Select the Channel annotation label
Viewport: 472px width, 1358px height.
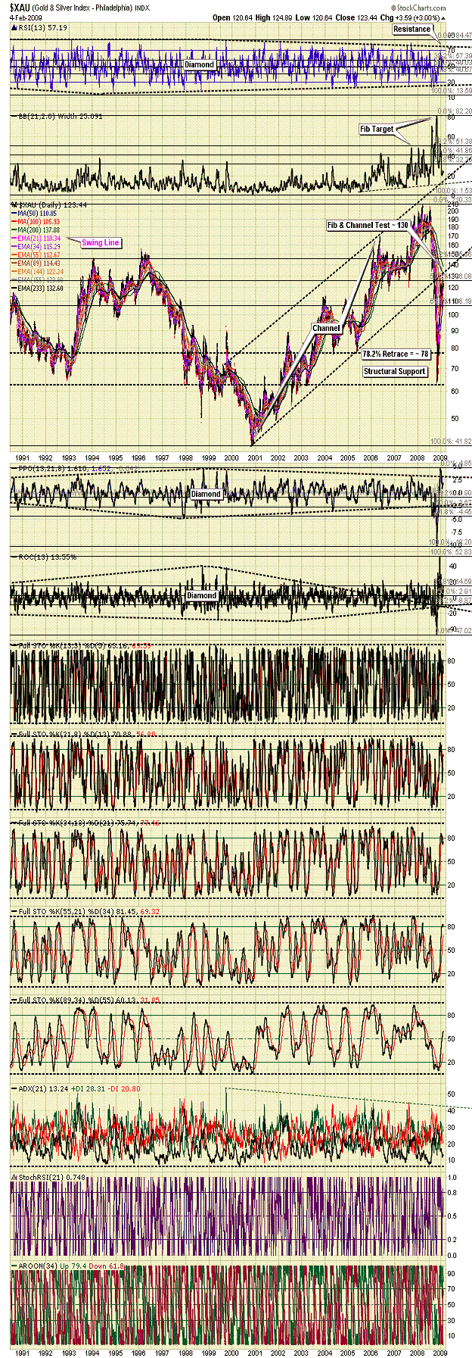tap(326, 328)
